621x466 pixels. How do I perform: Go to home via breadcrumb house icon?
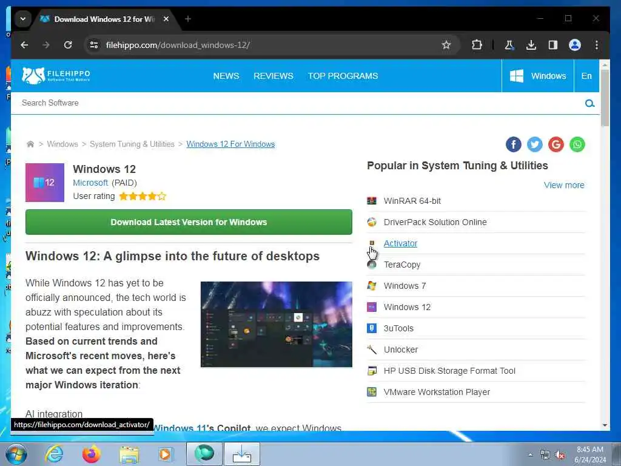[30, 144]
